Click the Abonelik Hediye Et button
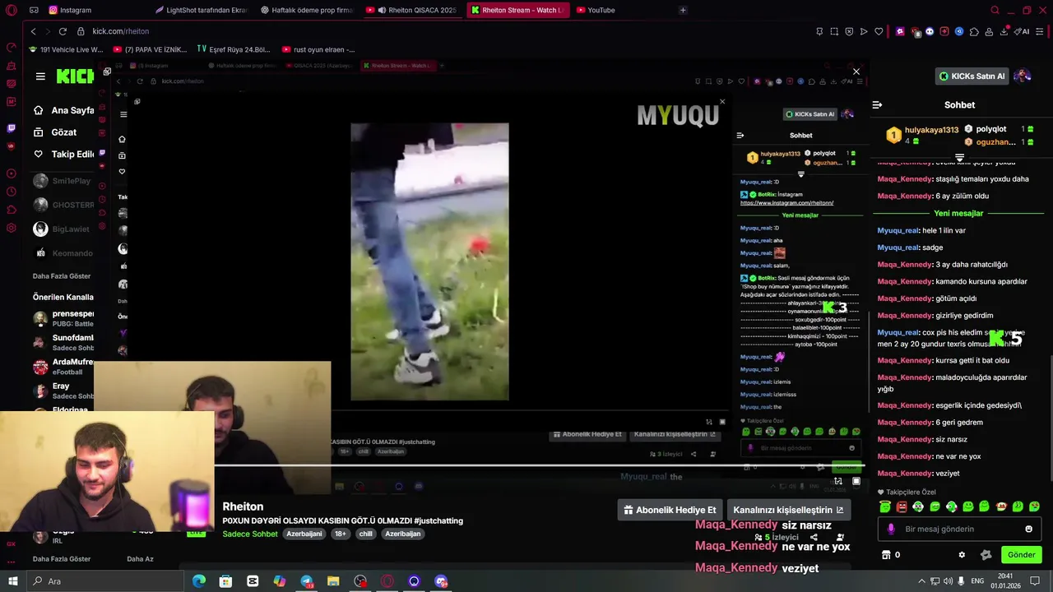Viewport: 1053px width, 592px height. (x=670, y=510)
